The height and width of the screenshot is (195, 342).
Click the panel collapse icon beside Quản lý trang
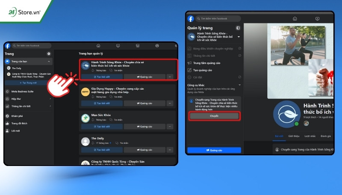[238, 28]
